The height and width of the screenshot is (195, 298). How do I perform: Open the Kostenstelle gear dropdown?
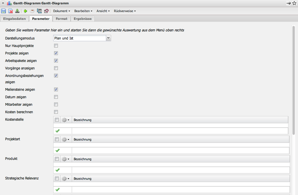pos(66,120)
